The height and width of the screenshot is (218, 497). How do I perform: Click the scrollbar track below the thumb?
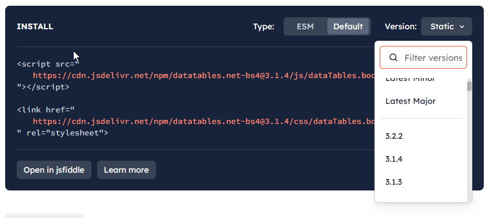[x=469, y=145]
